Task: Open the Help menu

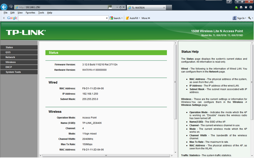Action: coord(50,13)
